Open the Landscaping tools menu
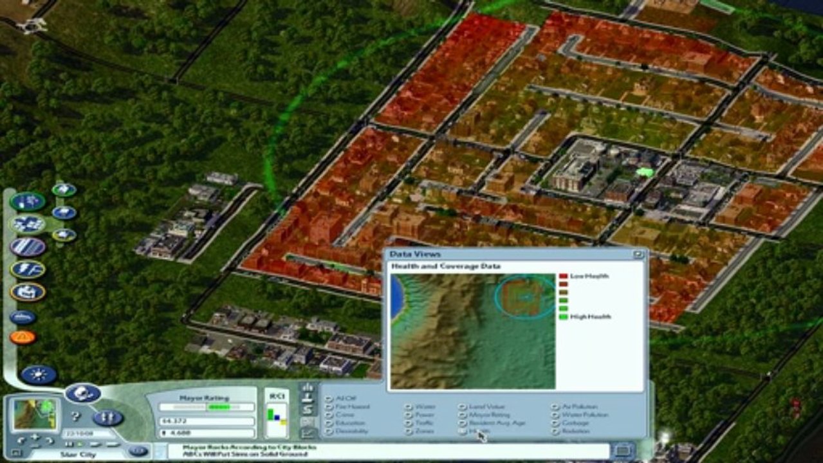 [28, 201]
